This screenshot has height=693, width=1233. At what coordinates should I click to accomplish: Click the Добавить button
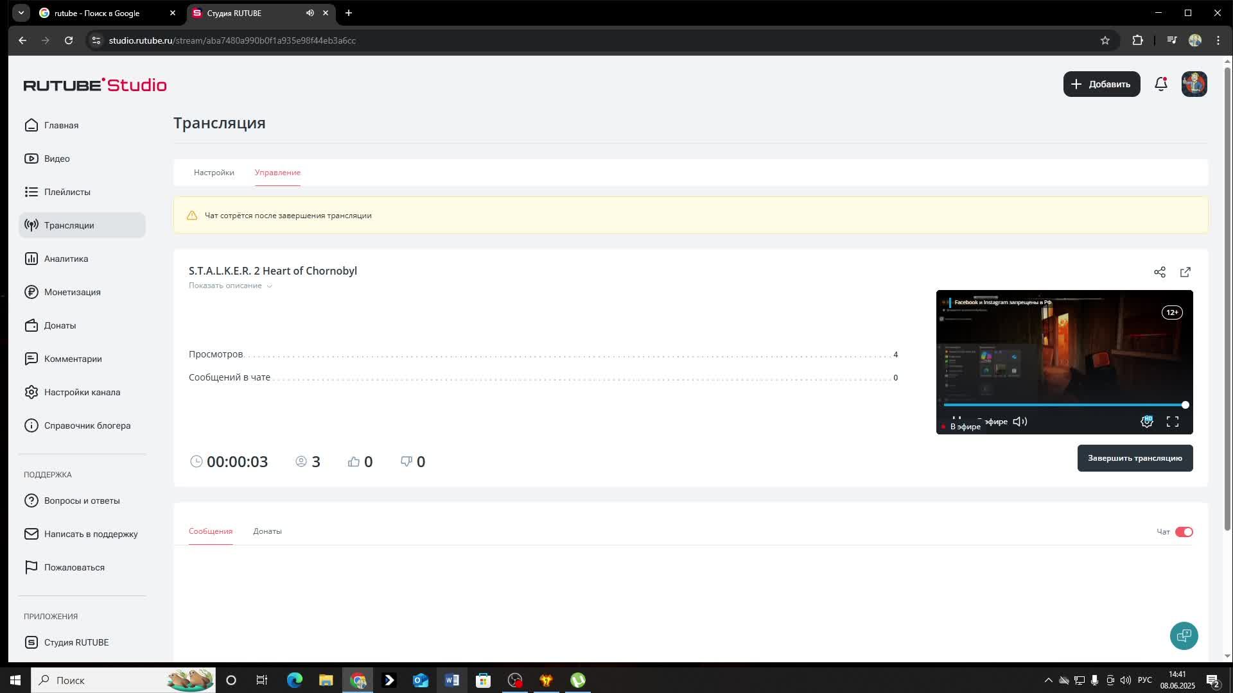coord(1101,84)
